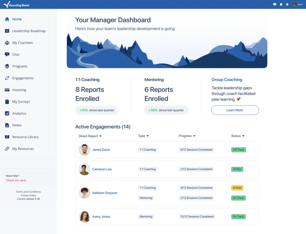Screen dimensions: 306x234
Task: Click Cameron Lee's profile photo
Action: [84, 169]
